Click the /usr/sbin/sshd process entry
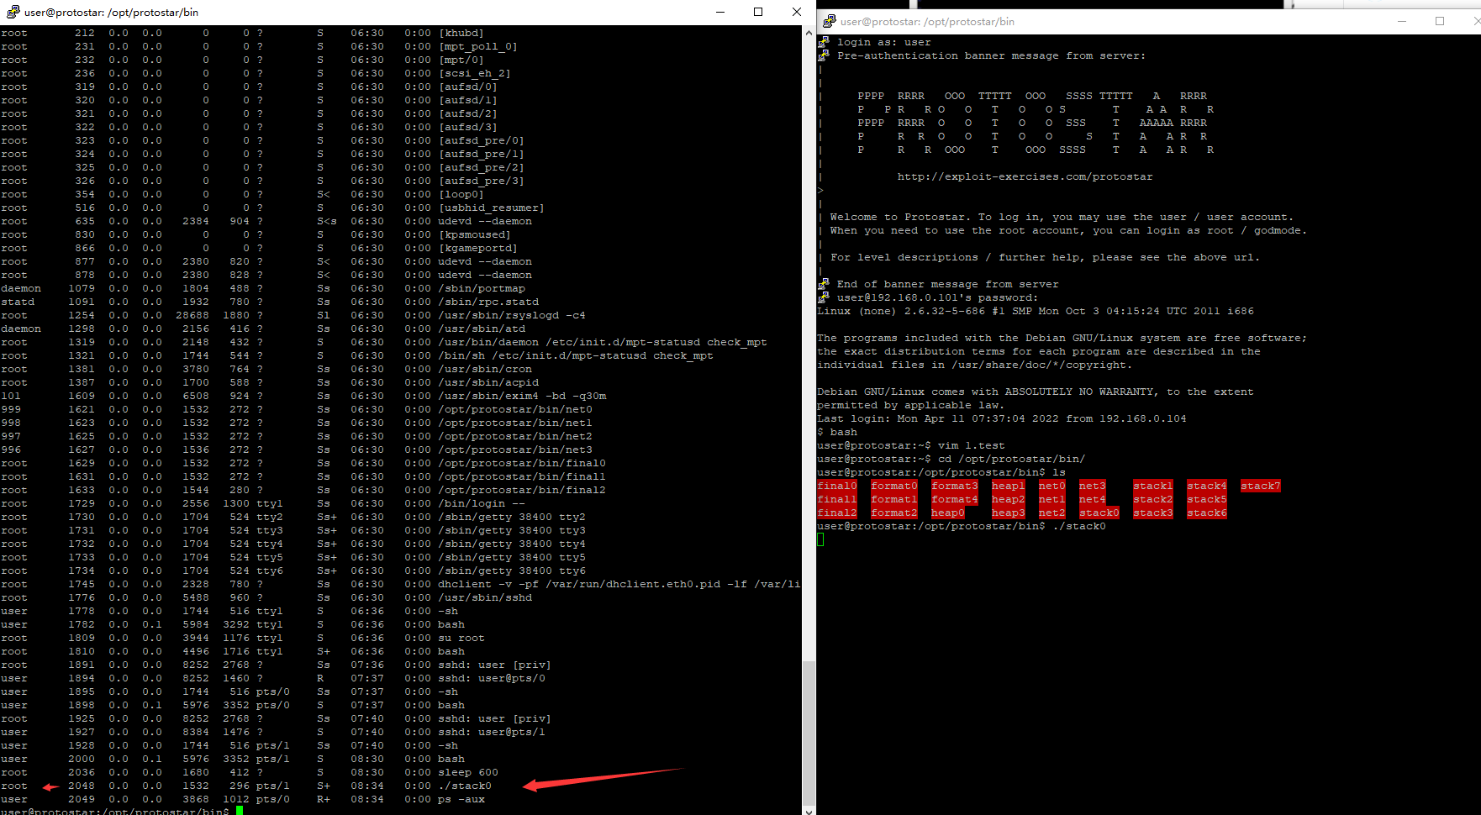 (x=485, y=597)
